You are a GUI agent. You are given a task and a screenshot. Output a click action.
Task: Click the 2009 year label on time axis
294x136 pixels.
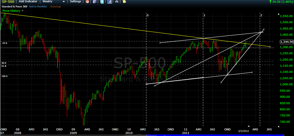click(74, 133)
